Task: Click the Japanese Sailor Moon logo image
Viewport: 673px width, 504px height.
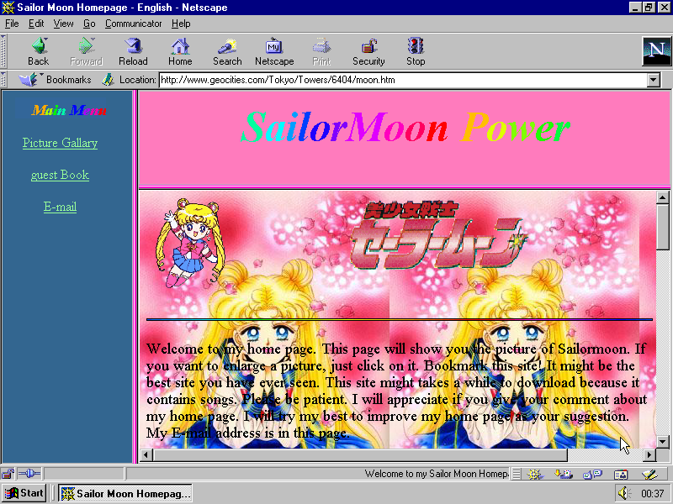Action: [438, 235]
